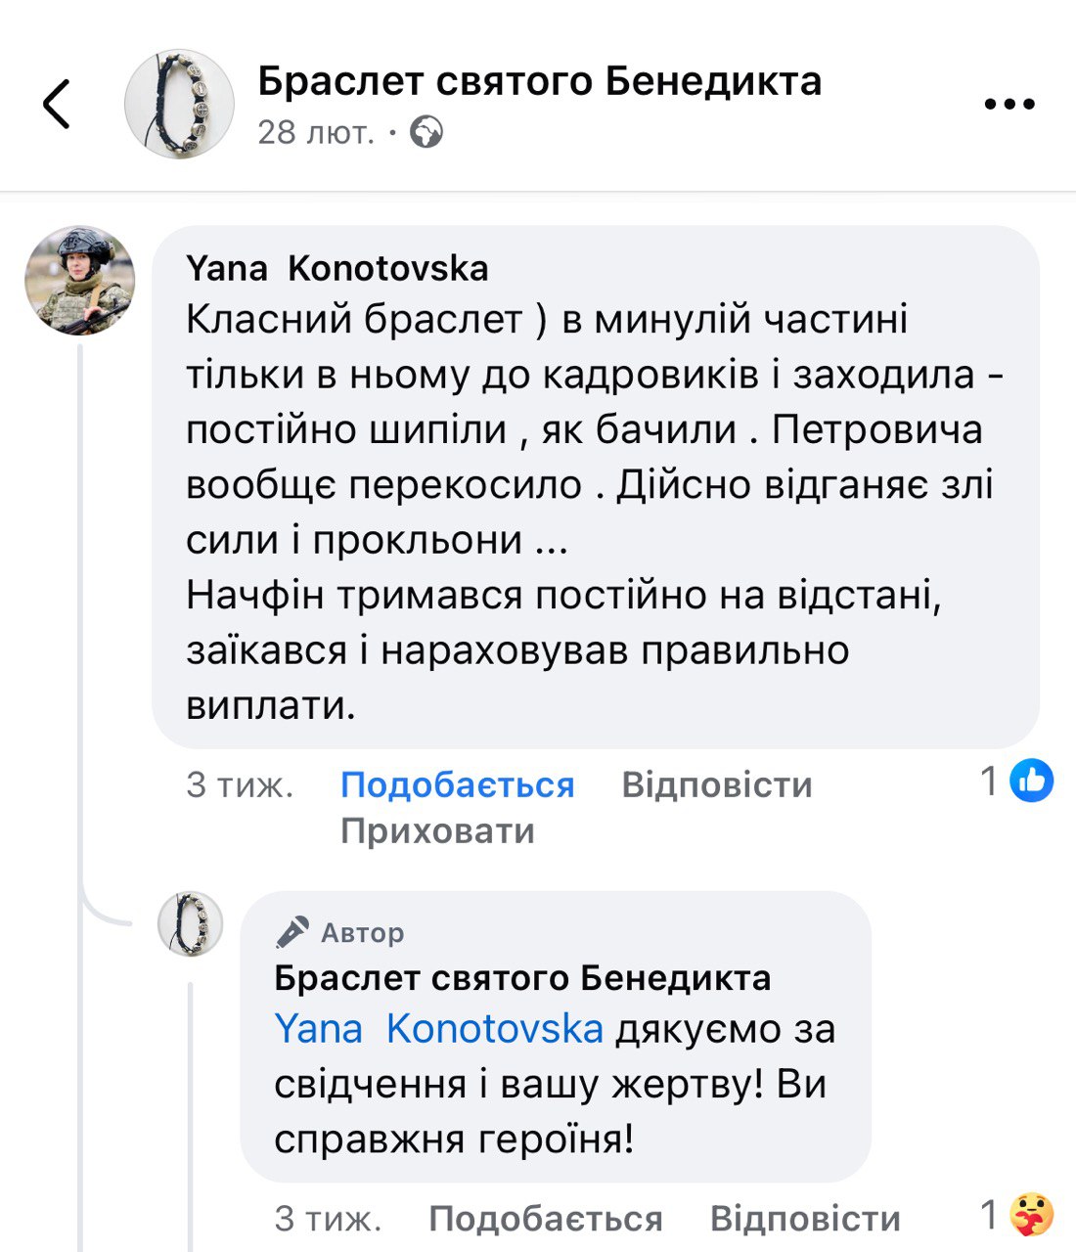
Task: Like Yana Konotovska's comment with 'Подобається'
Action: tap(457, 784)
